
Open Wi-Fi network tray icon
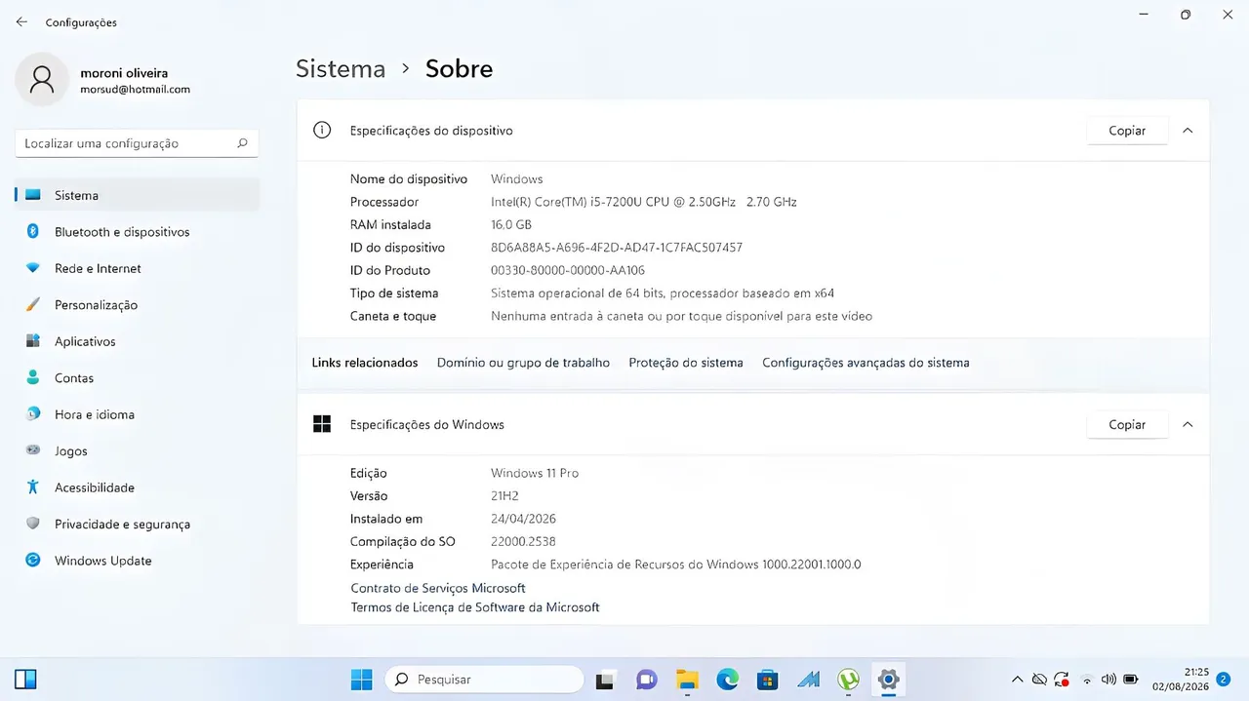tap(1087, 680)
